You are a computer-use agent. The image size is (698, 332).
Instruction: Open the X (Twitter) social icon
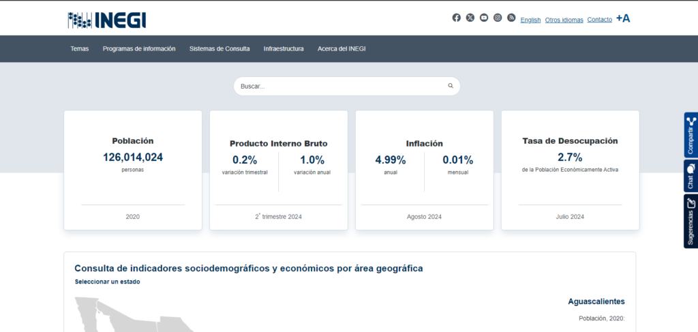pos(470,18)
